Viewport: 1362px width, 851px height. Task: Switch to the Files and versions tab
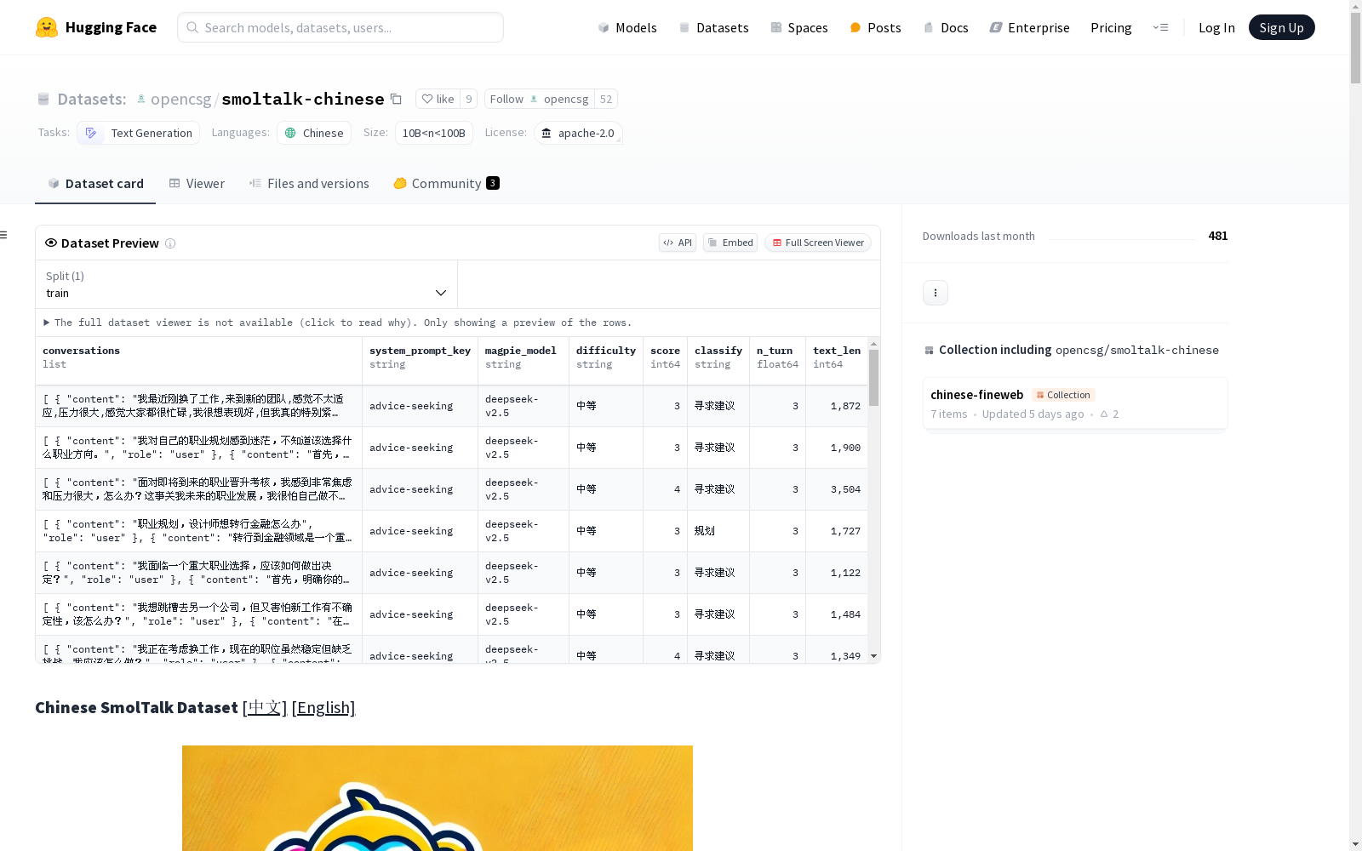(x=309, y=184)
